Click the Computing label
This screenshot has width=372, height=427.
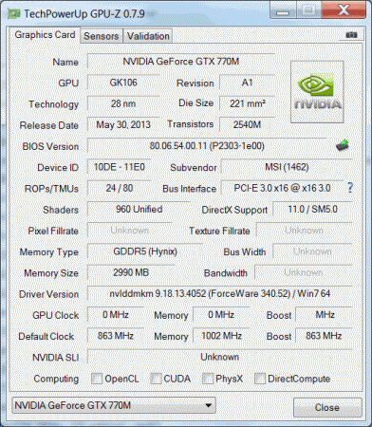pos(56,379)
